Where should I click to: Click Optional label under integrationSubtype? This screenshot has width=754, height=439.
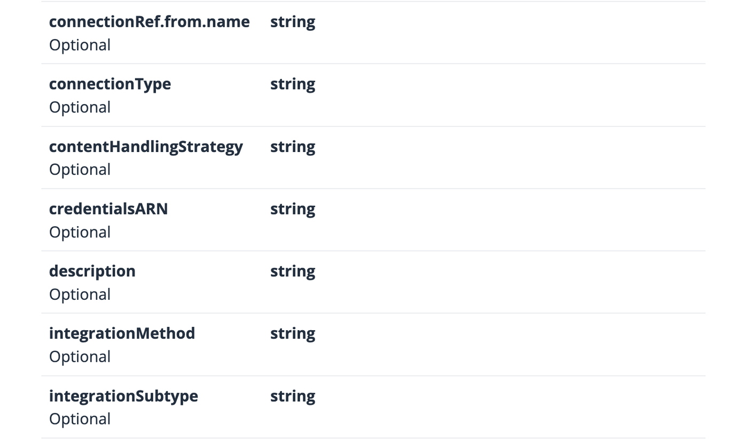pos(80,419)
